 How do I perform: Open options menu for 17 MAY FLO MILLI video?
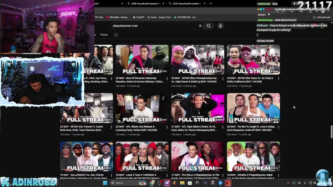(223, 176)
